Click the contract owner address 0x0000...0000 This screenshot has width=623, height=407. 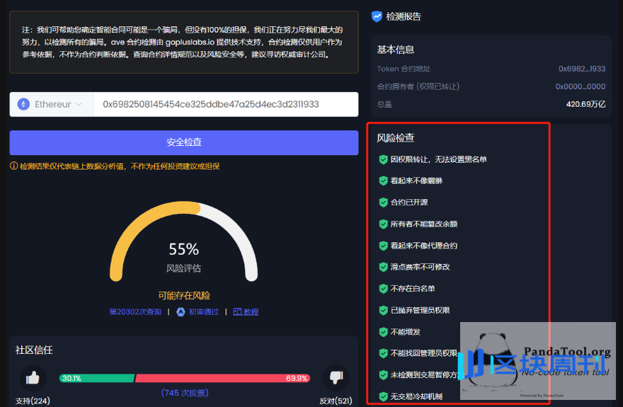click(x=580, y=86)
